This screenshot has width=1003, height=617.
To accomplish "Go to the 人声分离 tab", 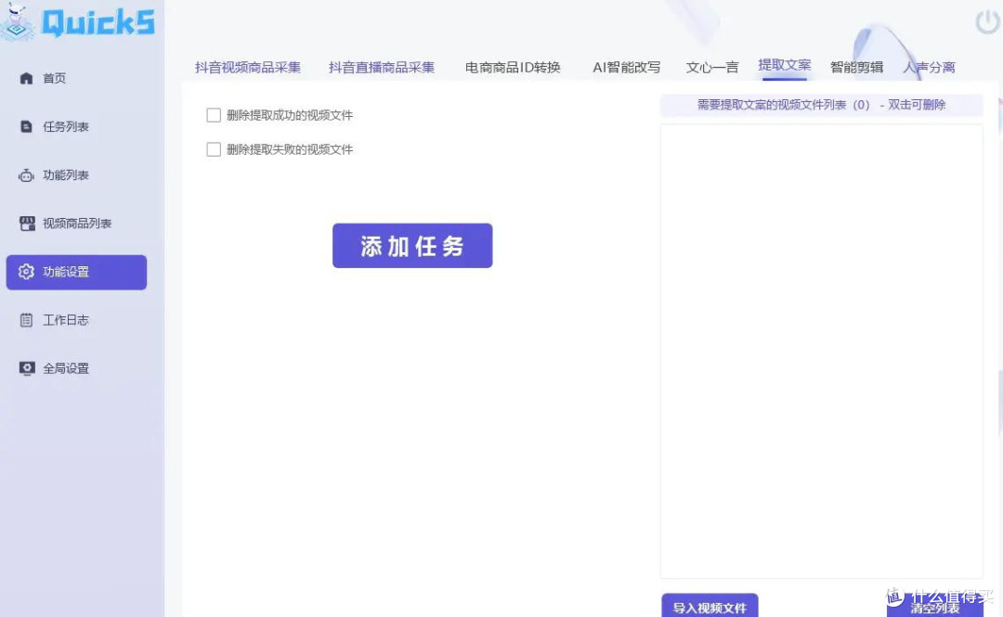I will coord(930,67).
